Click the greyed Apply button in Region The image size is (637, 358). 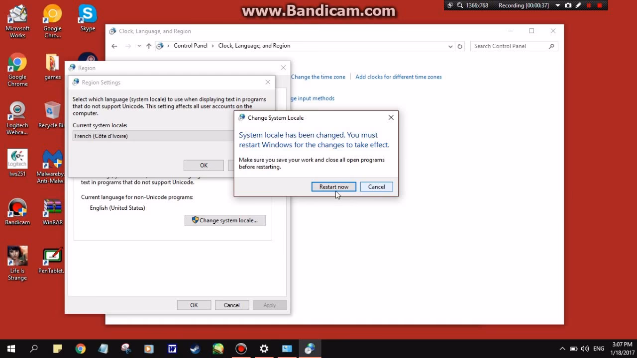[x=270, y=305]
